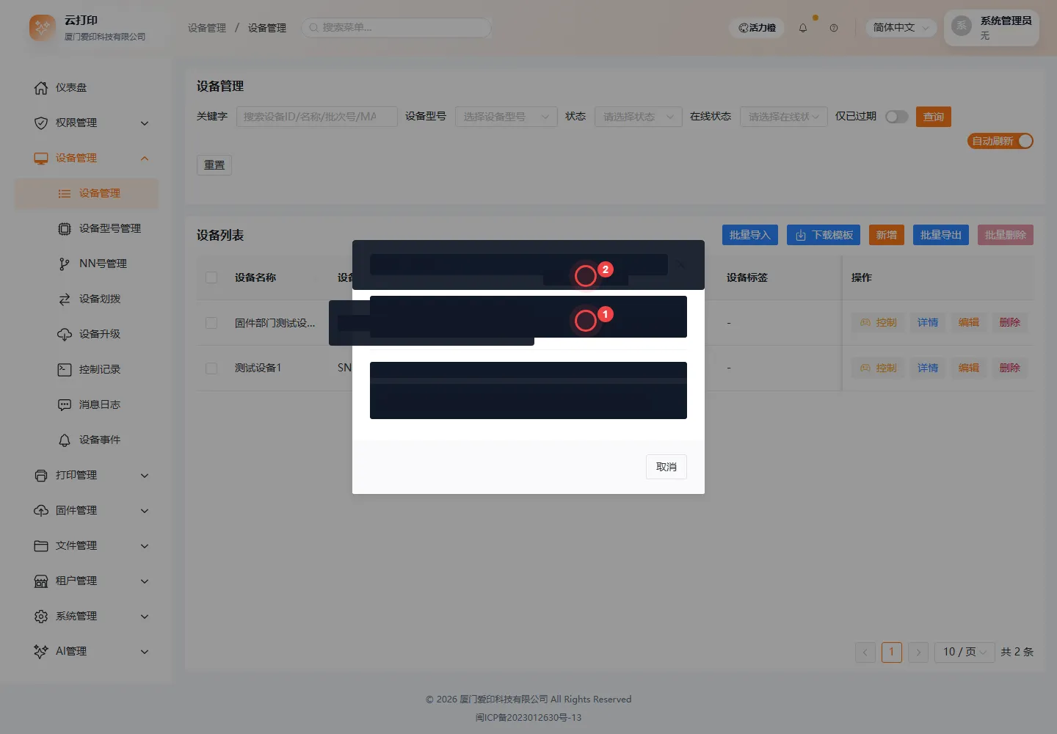Check the select-all checkbox beside 设备名称

pos(211,277)
